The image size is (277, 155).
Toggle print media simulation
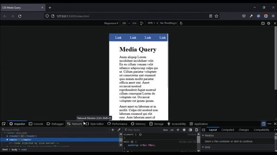(196, 130)
